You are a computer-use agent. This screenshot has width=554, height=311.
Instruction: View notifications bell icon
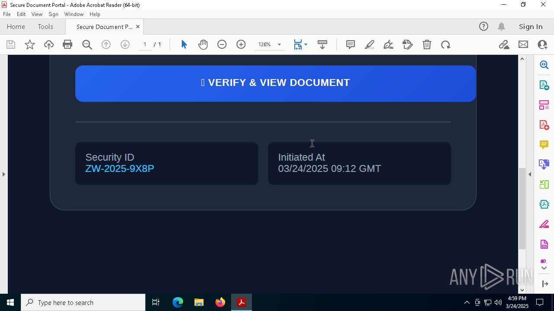coord(502,26)
